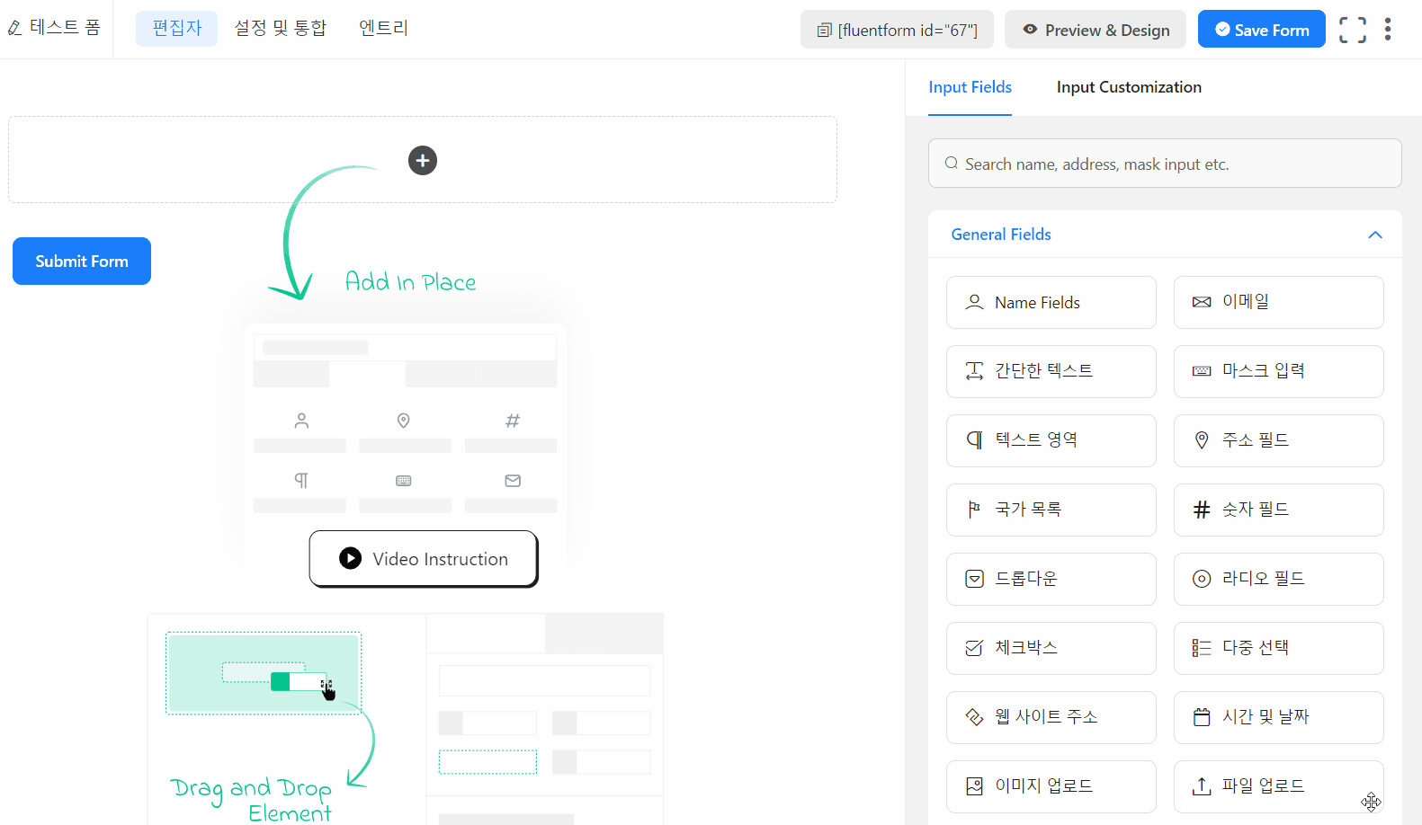
Task: Click the pencil edit icon beside 테스트 폼
Action: (x=14, y=29)
